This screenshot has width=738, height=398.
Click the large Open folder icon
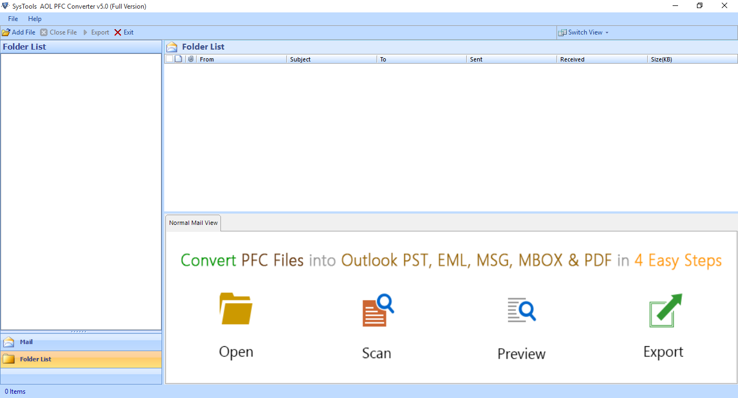click(236, 308)
